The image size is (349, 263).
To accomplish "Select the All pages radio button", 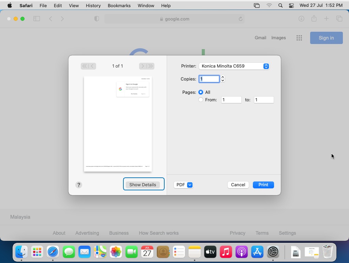I will coord(201,92).
